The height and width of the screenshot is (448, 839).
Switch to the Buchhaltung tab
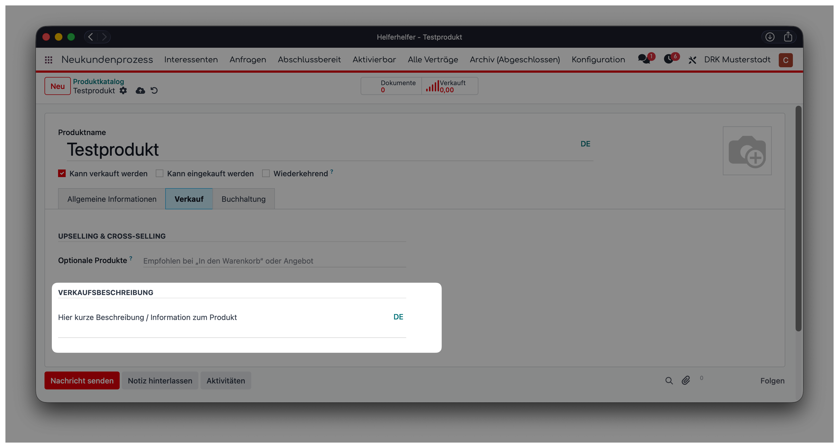point(244,199)
